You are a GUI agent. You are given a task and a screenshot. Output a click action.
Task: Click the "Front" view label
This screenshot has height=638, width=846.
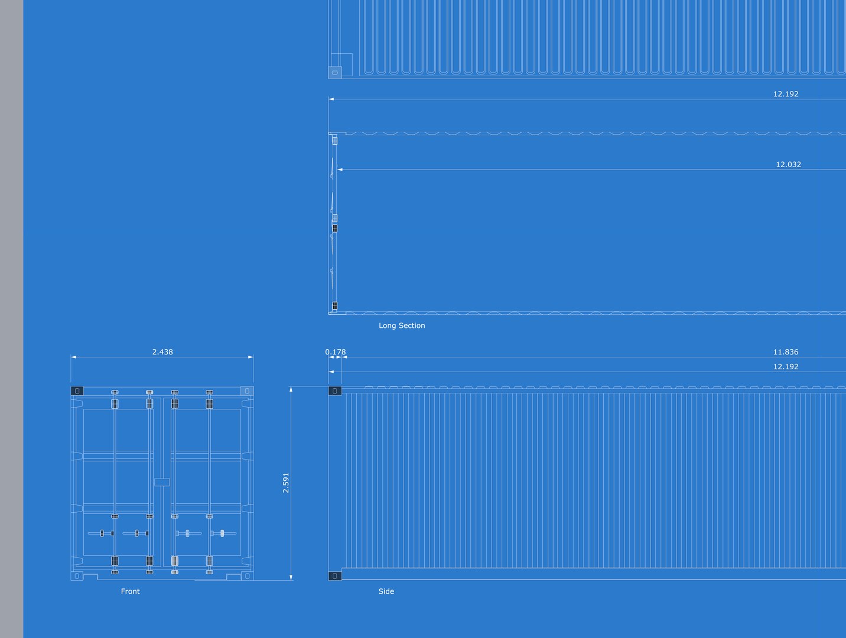point(131,591)
